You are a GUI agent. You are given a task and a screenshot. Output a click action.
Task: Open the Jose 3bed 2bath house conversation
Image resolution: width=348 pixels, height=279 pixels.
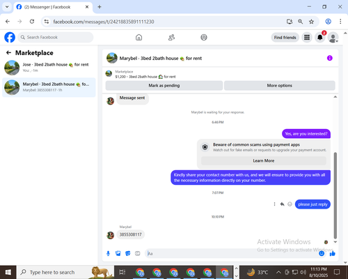49,68
